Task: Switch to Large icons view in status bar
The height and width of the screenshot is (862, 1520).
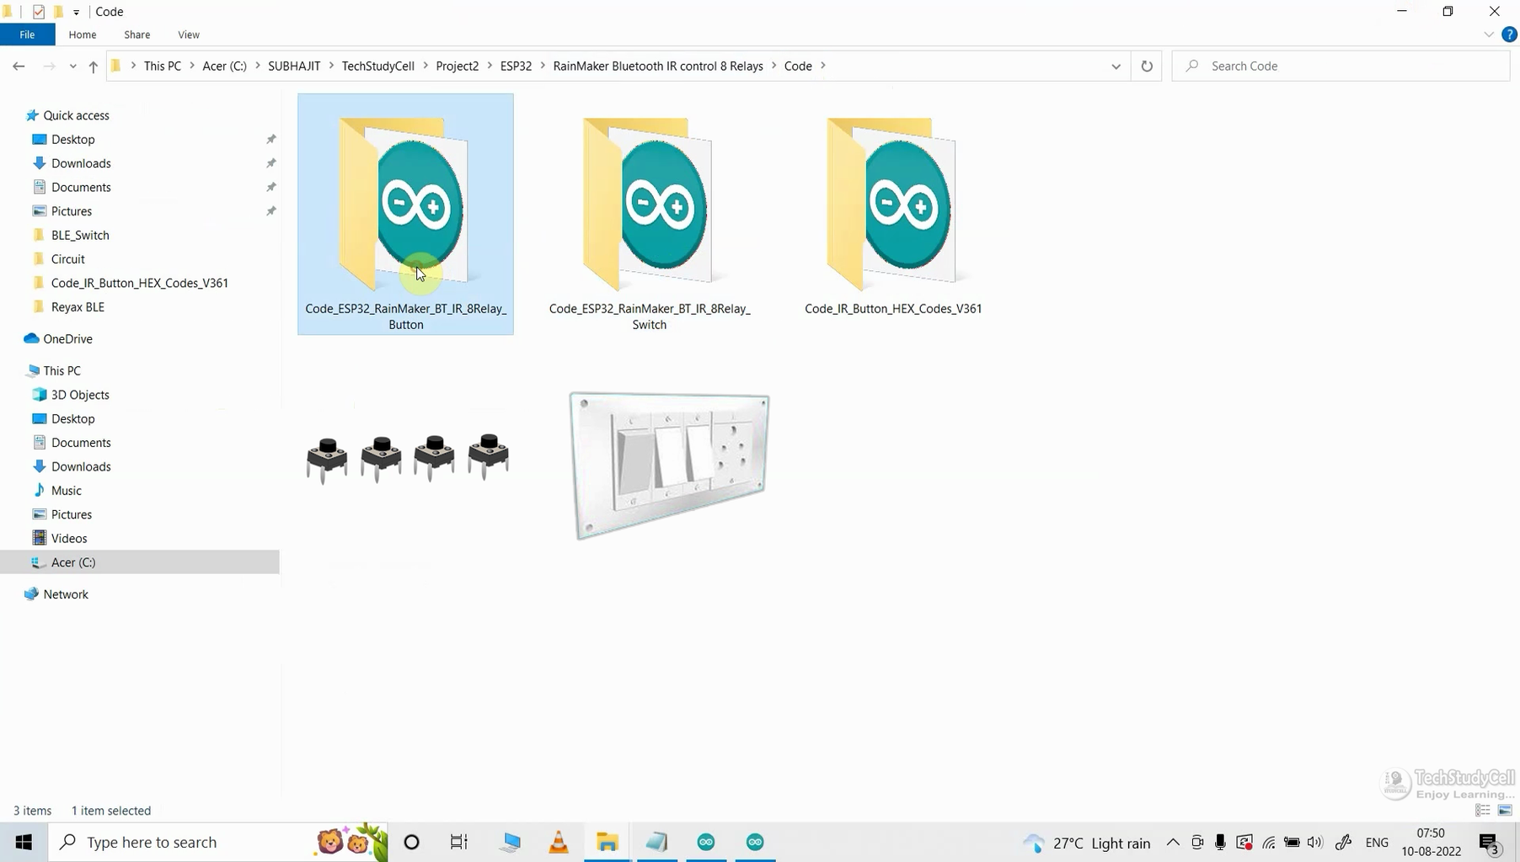Action: click(1505, 810)
